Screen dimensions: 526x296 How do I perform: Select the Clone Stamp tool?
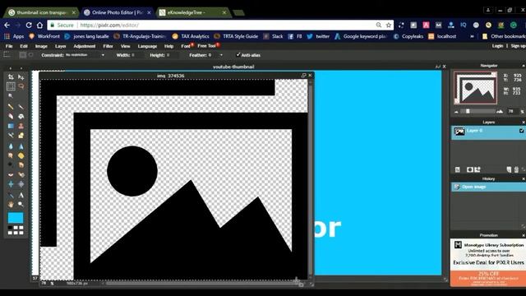pyautogui.click(x=21, y=126)
